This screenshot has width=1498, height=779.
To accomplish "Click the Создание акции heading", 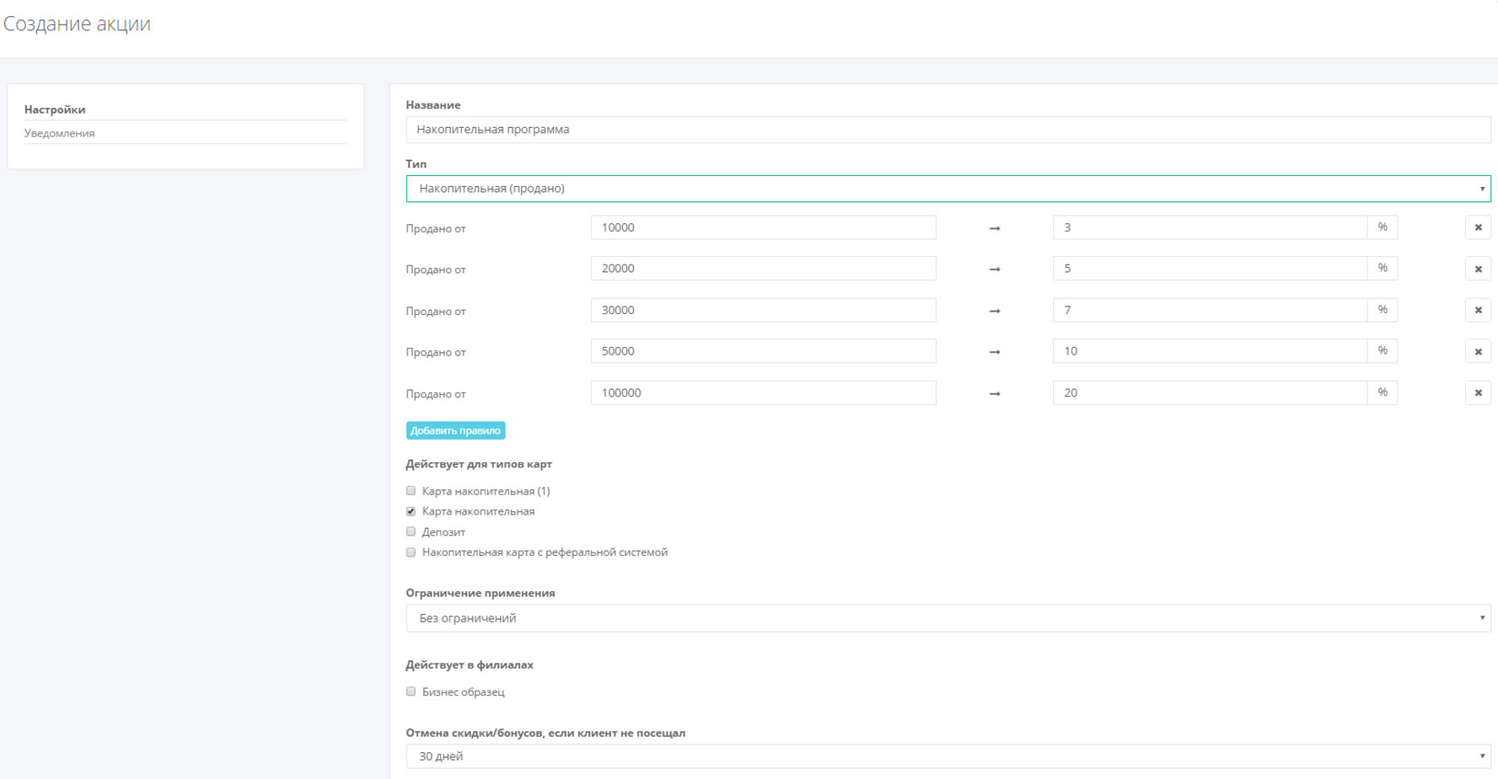I will (77, 24).
